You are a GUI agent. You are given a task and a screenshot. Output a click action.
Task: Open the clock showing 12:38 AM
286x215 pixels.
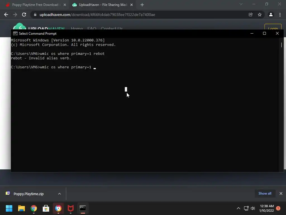pos(267,208)
